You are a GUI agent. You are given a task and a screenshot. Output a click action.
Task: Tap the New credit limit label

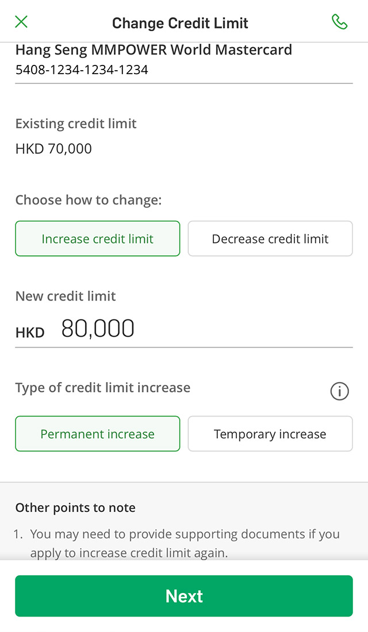pyautogui.click(x=66, y=296)
